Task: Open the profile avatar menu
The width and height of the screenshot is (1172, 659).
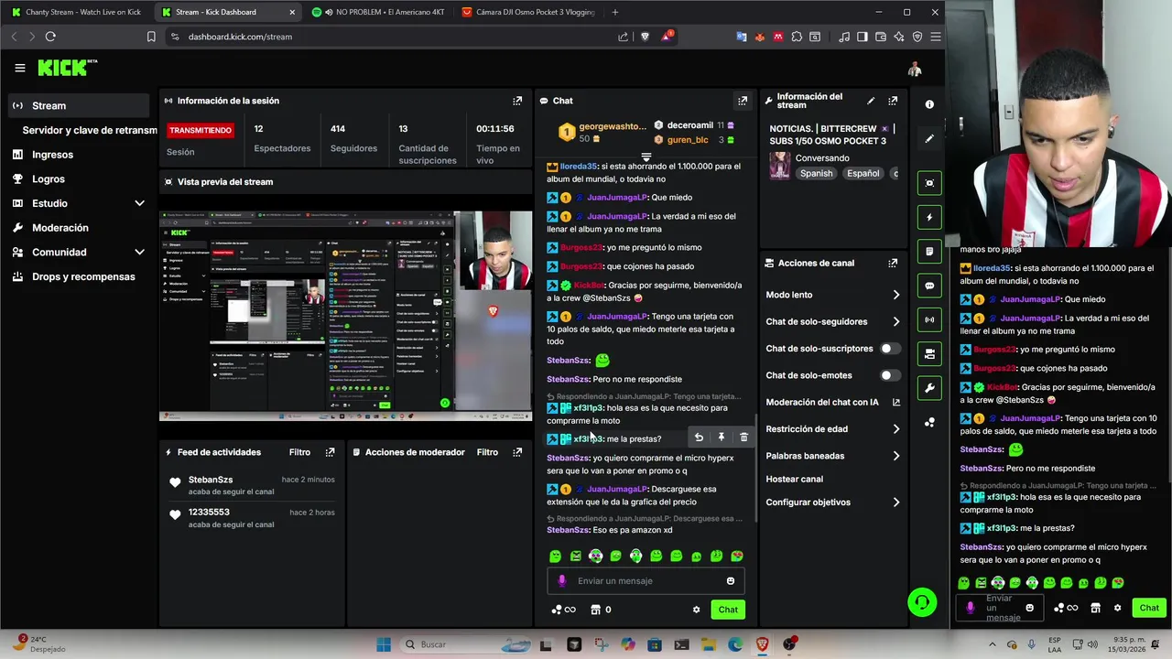Action: pos(914,70)
